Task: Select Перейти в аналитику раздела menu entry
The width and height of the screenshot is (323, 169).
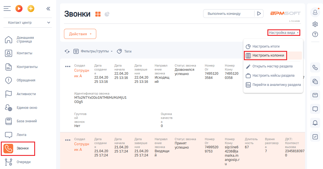Action: [x=273, y=85]
